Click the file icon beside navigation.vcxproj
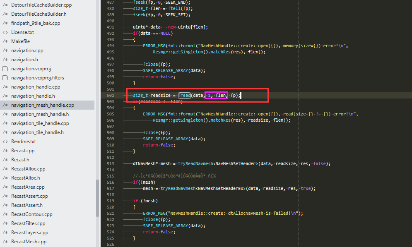This screenshot has width=412, height=247. [5, 69]
